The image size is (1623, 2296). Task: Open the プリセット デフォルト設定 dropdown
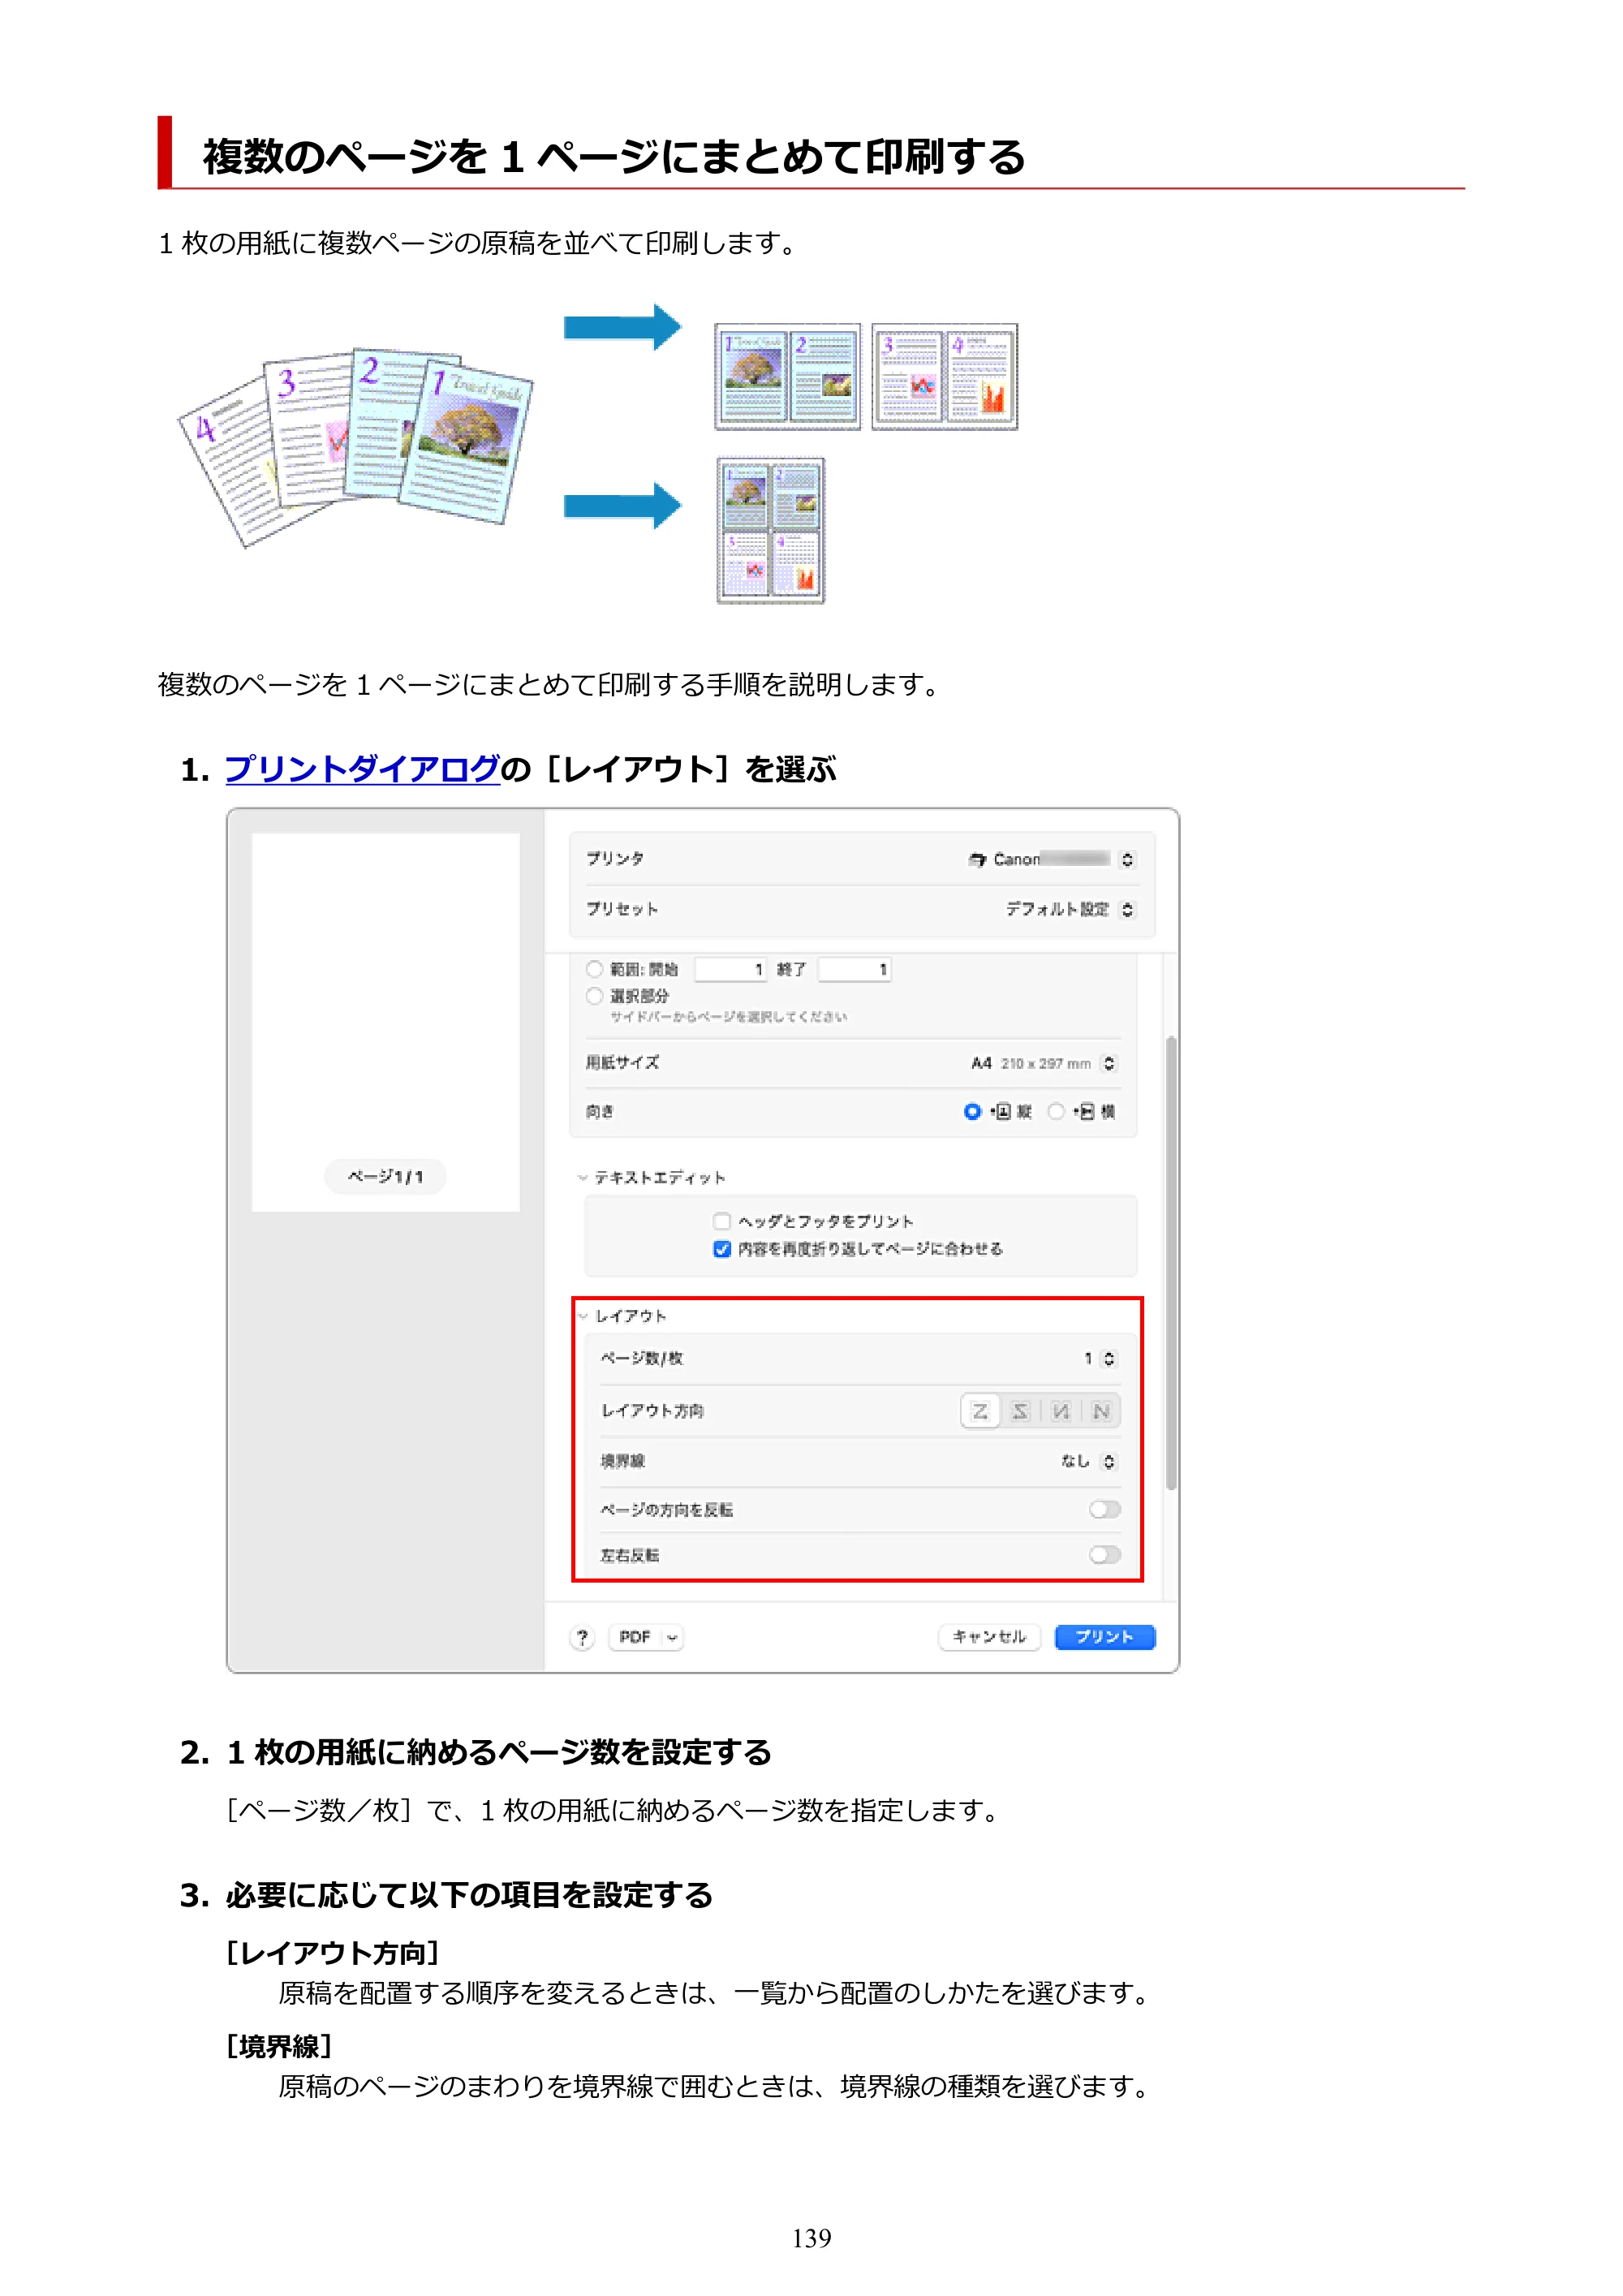(x=1127, y=909)
